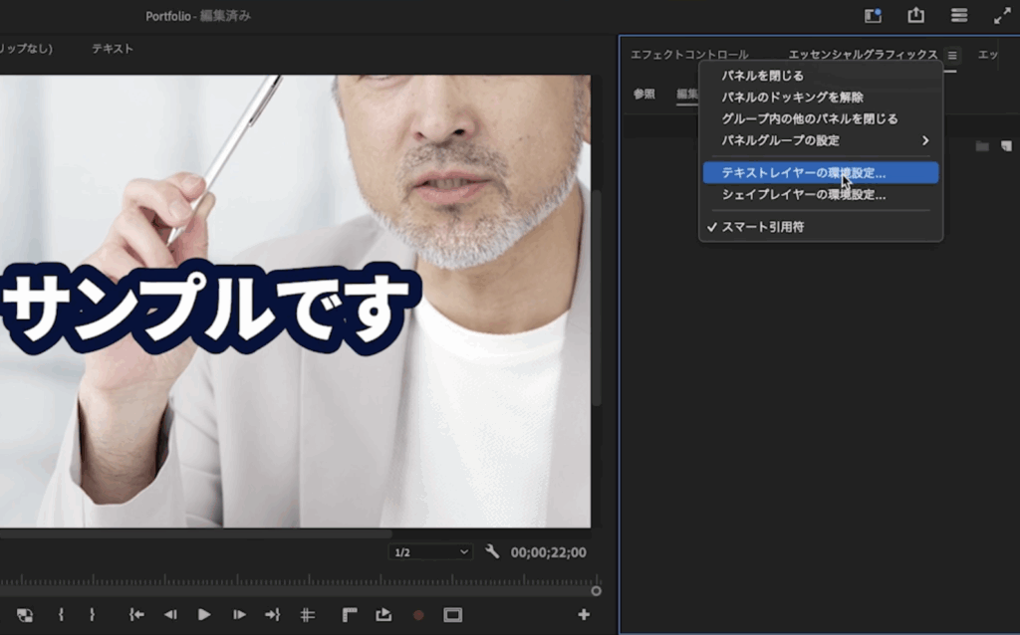Click the Mark Out brace icon
1020x635 pixels.
92,615
